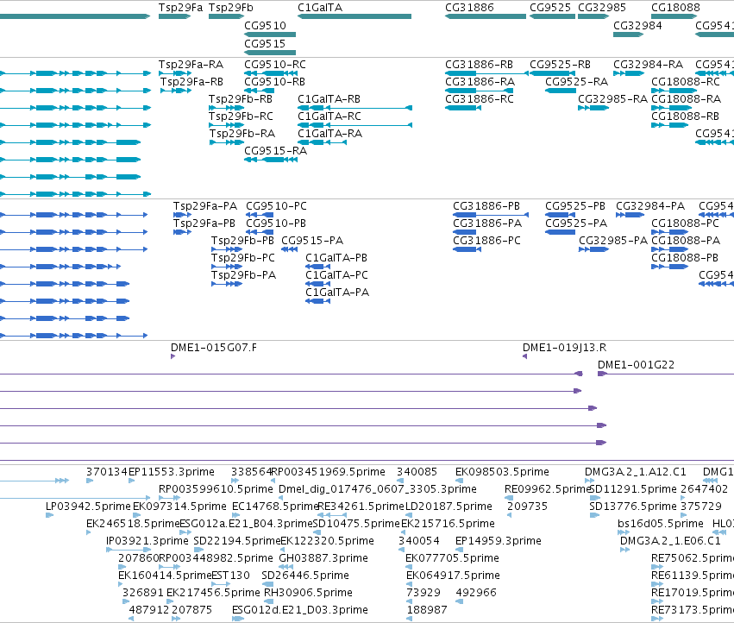Viewport: 734px width, 623px height.
Task: Click protein CG18088-PB
Action: 684,258
